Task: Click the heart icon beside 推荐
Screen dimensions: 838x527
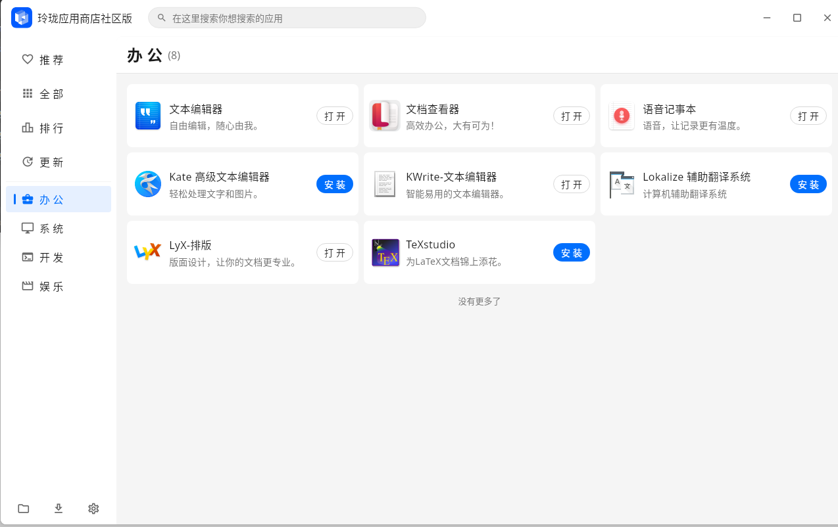Action: click(28, 59)
